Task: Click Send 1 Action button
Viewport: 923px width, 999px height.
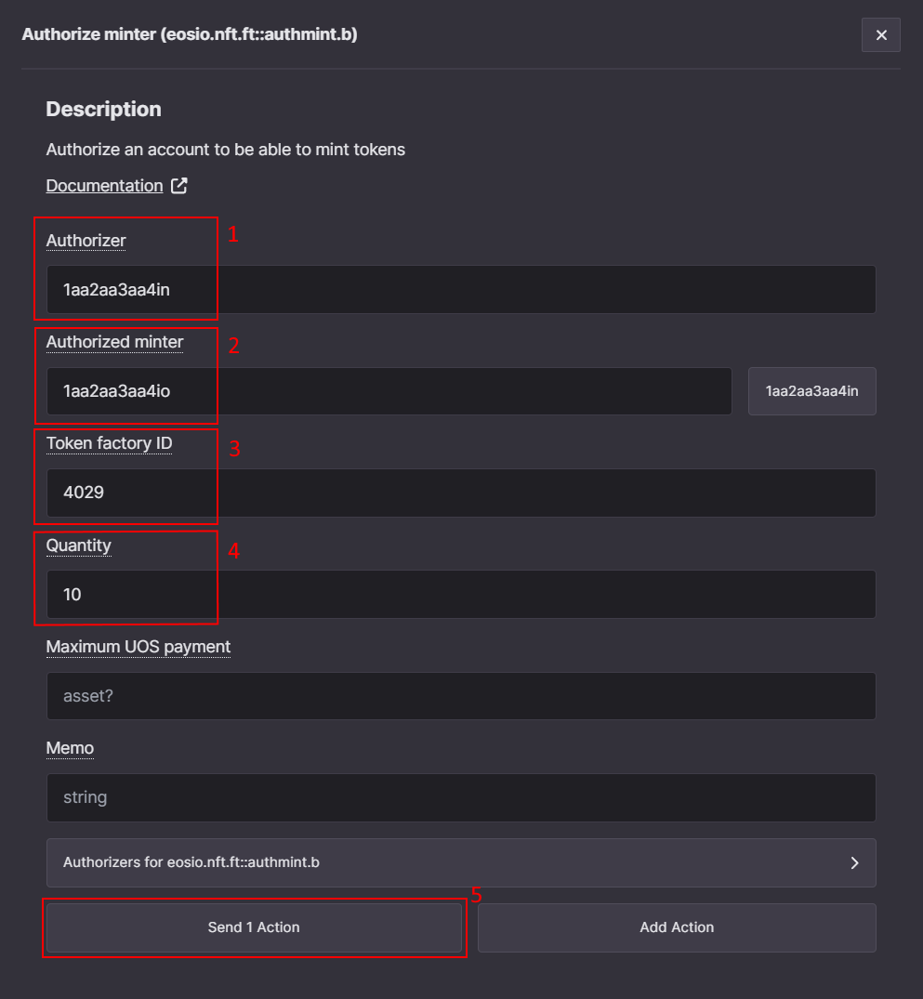Action: [254, 927]
